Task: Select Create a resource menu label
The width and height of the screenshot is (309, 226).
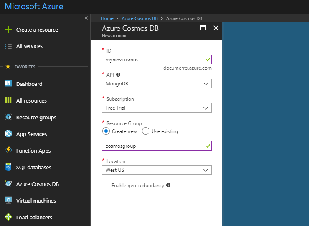Action: [x=37, y=30]
